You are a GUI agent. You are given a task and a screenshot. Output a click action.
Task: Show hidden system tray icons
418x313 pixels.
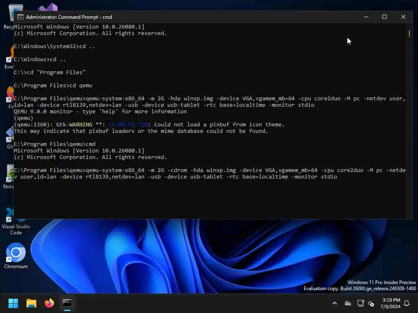click(335, 303)
